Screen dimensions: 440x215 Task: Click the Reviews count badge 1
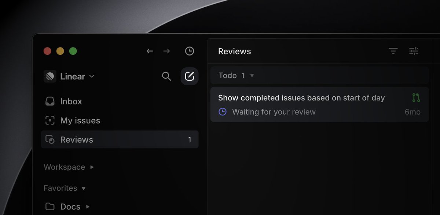point(190,139)
